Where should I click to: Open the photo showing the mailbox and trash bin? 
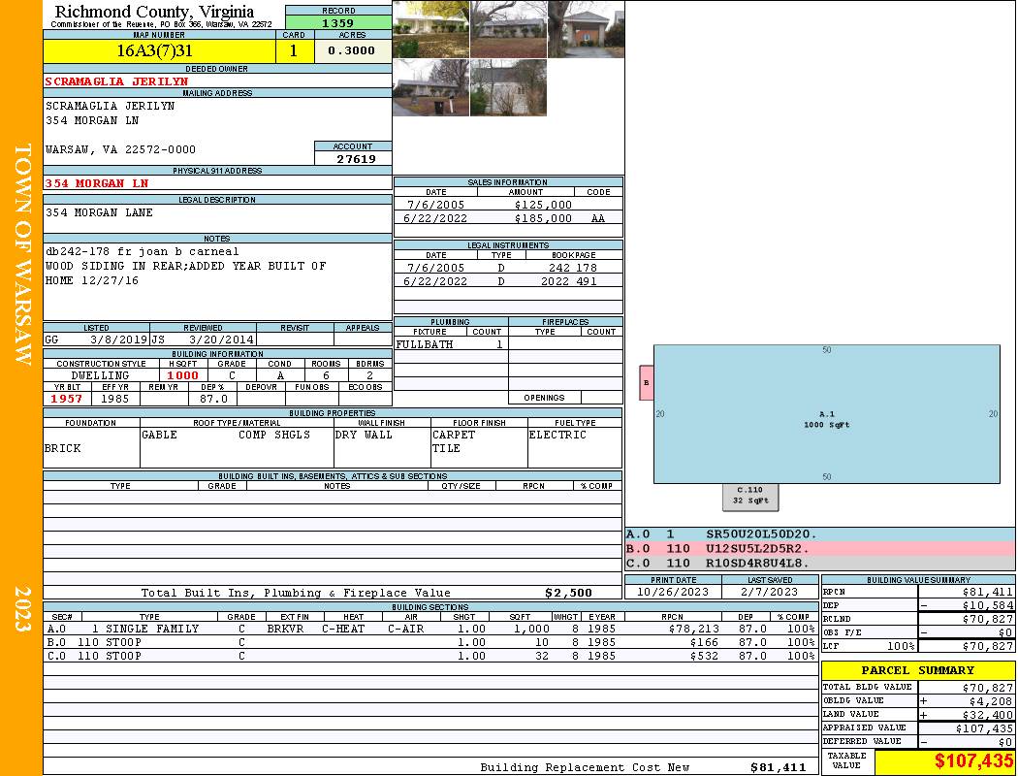coord(430,88)
